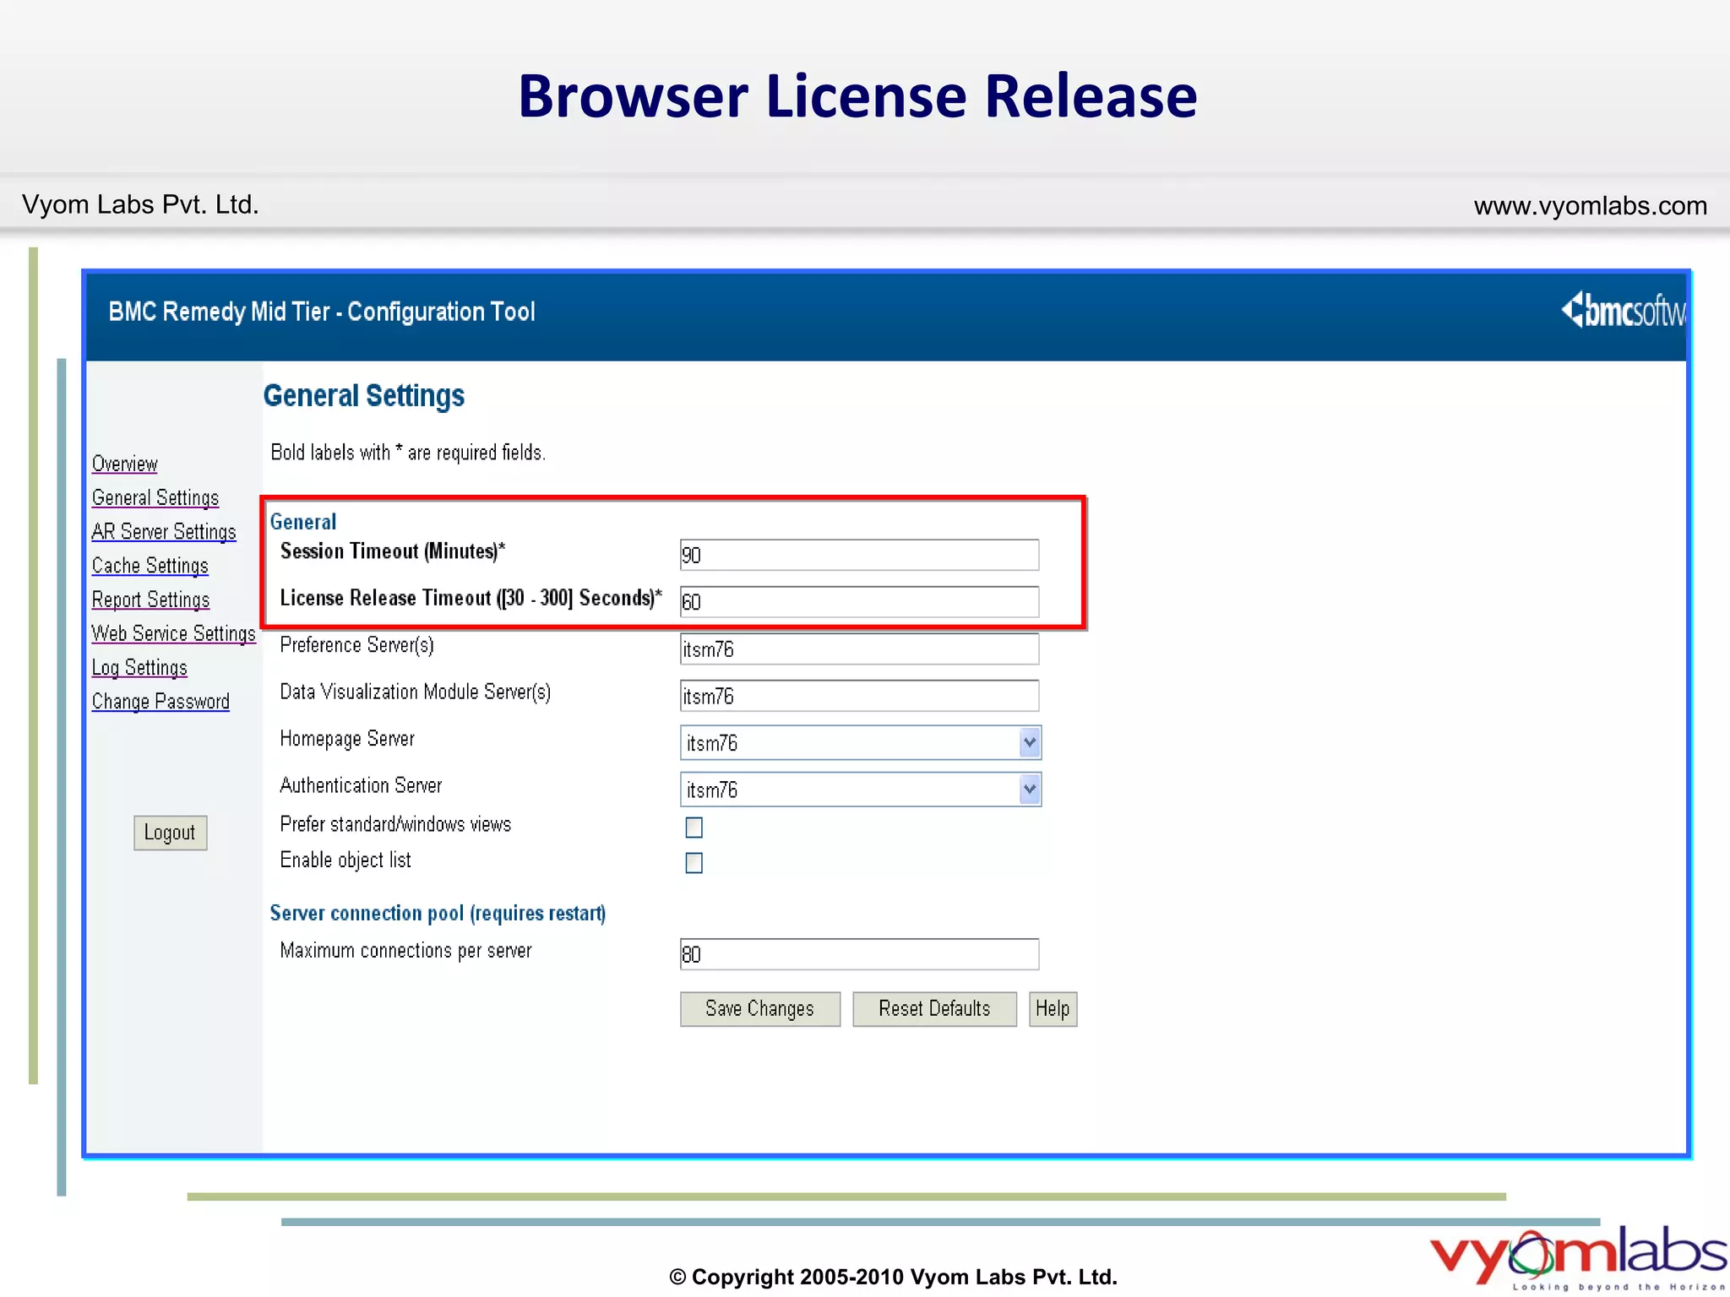Click the Help button
The height and width of the screenshot is (1297, 1730).
click(x=1053, y=1009)
